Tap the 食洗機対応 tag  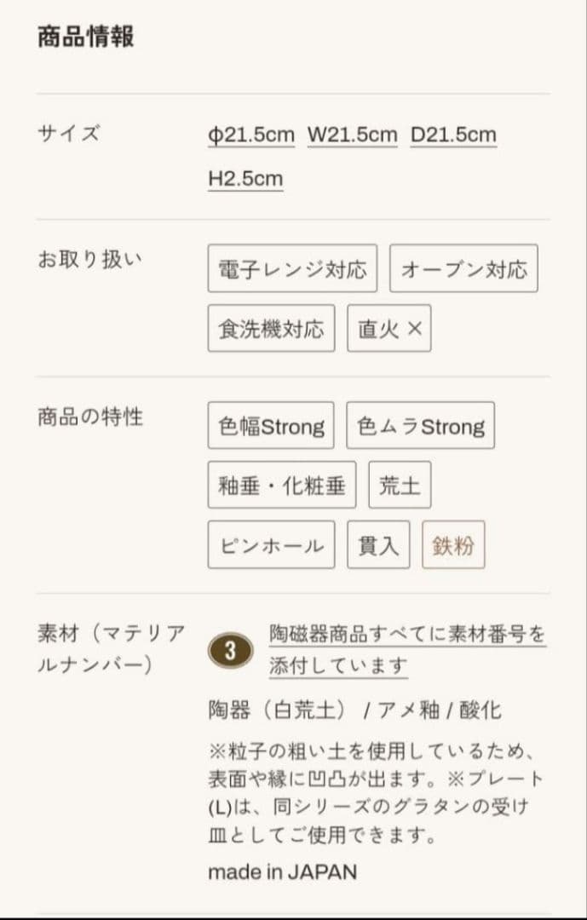271,329
